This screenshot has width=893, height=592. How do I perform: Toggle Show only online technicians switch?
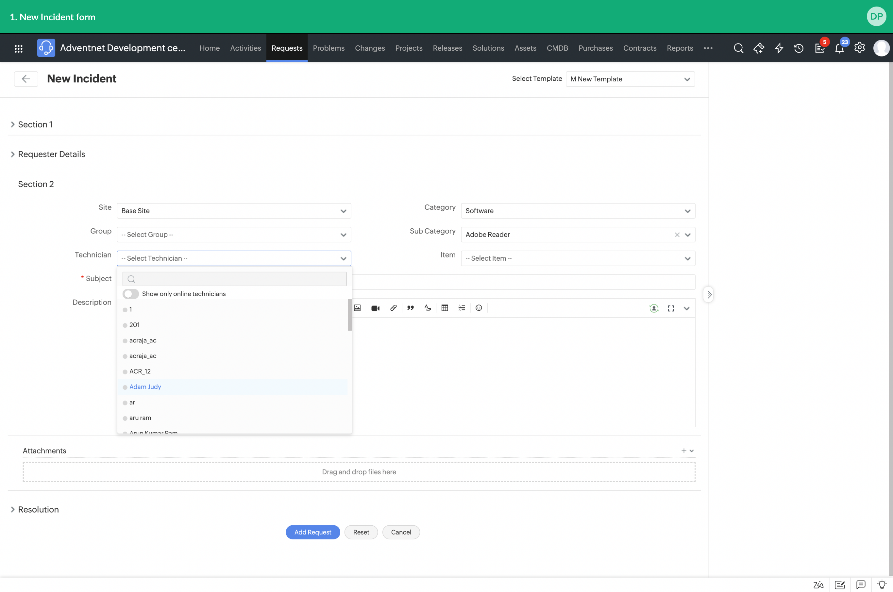click(x=131, y=294)
